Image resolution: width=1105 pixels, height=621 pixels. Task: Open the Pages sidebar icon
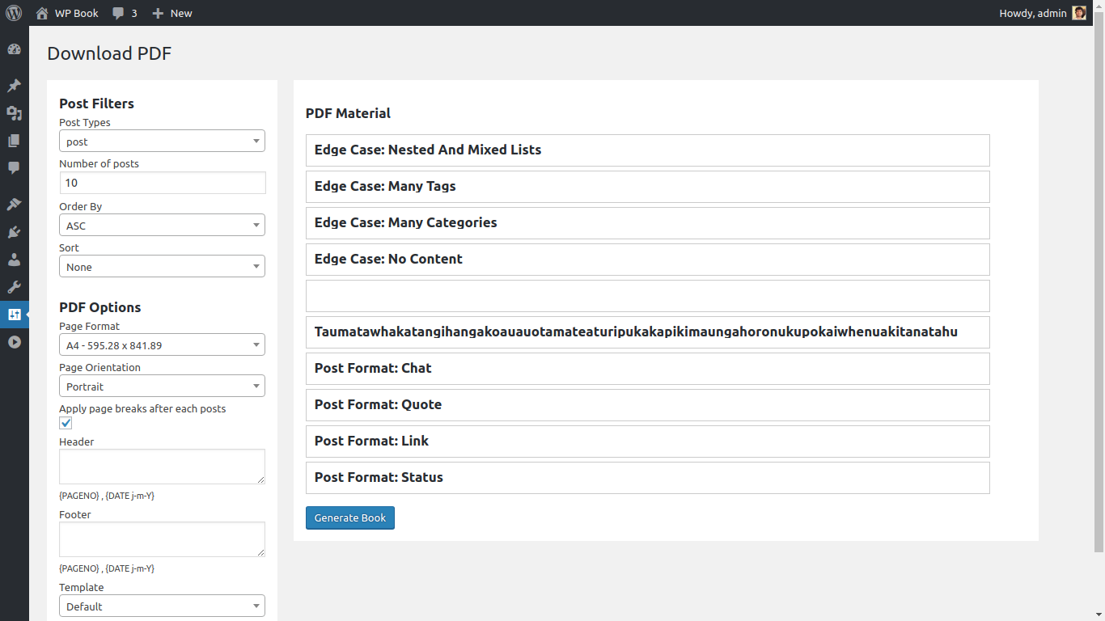14,141
